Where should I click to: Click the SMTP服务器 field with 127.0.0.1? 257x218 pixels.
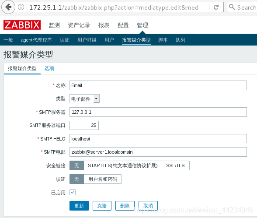click(158, 112)
